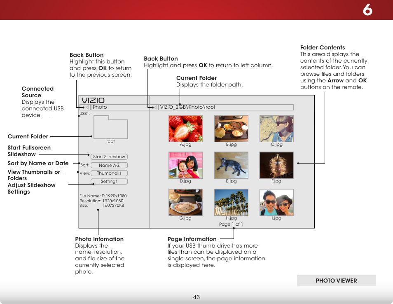393x304 pixels.
Task: Open the B.jpg food plate thumbnail
Action: pyautogui.click(x=231, y=129)
